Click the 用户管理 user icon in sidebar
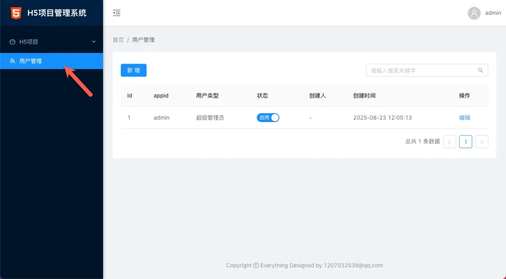The width and height of the screenshot is (506, 279). pyautogui.click(x=13, y=61)
